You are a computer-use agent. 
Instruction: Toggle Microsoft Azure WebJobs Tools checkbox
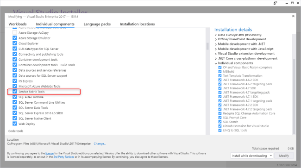(15, 86)
